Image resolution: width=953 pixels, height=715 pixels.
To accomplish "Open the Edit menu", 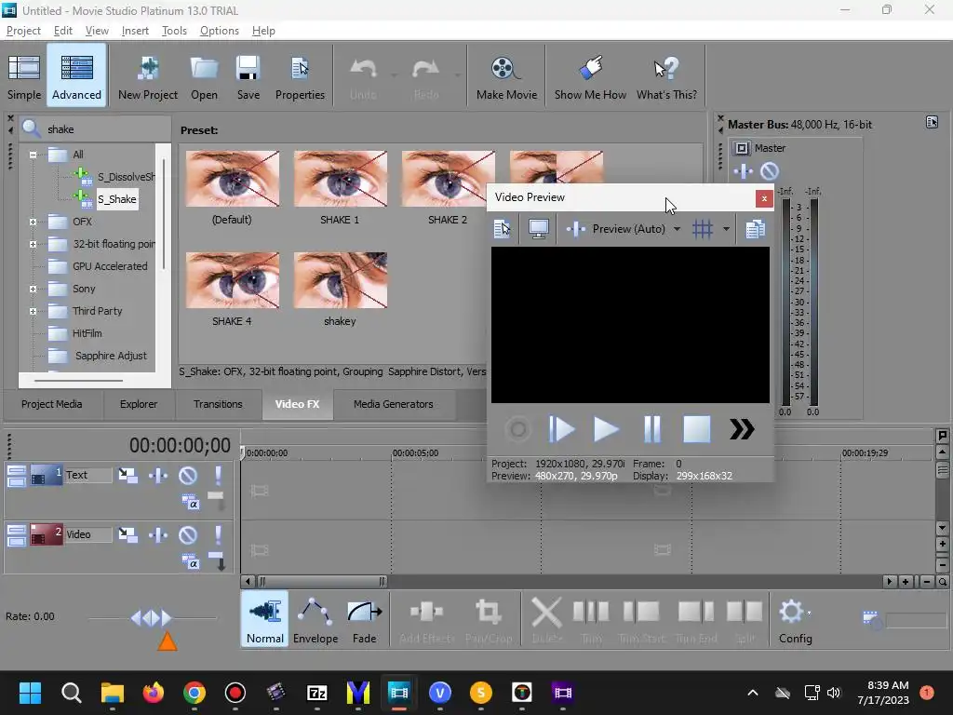I will tap(62, 31).
